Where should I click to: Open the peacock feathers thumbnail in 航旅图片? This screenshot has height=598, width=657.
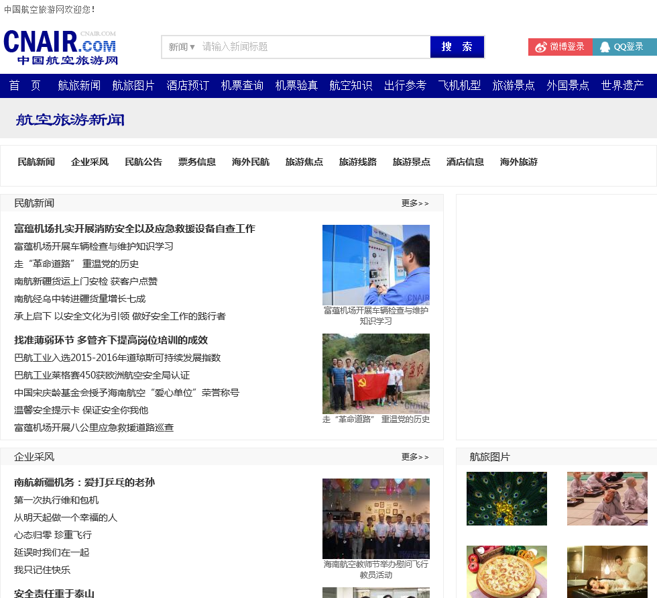point(507,499)
